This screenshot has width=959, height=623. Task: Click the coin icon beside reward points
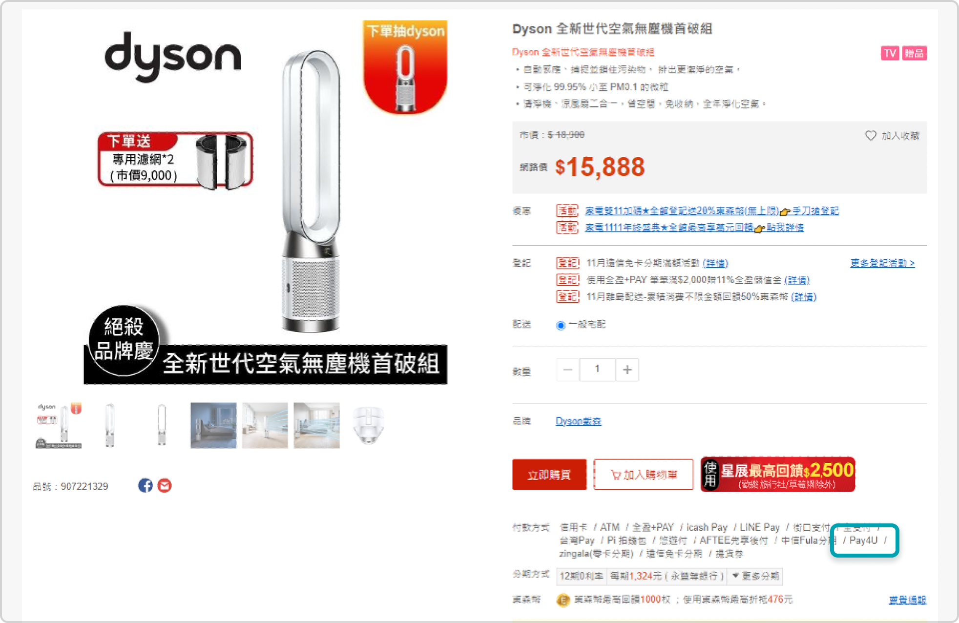point(563,600)
